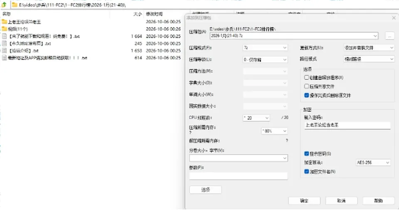
Task: Open the 压缩格式 dropdown showing 7z
Action: coord(265,47)
